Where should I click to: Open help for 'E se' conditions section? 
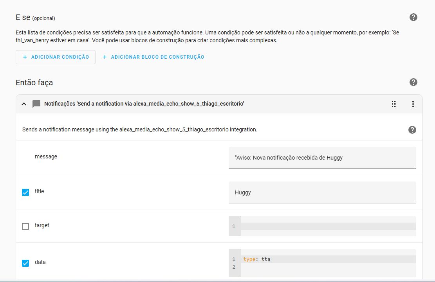click(x=413, y=17)
